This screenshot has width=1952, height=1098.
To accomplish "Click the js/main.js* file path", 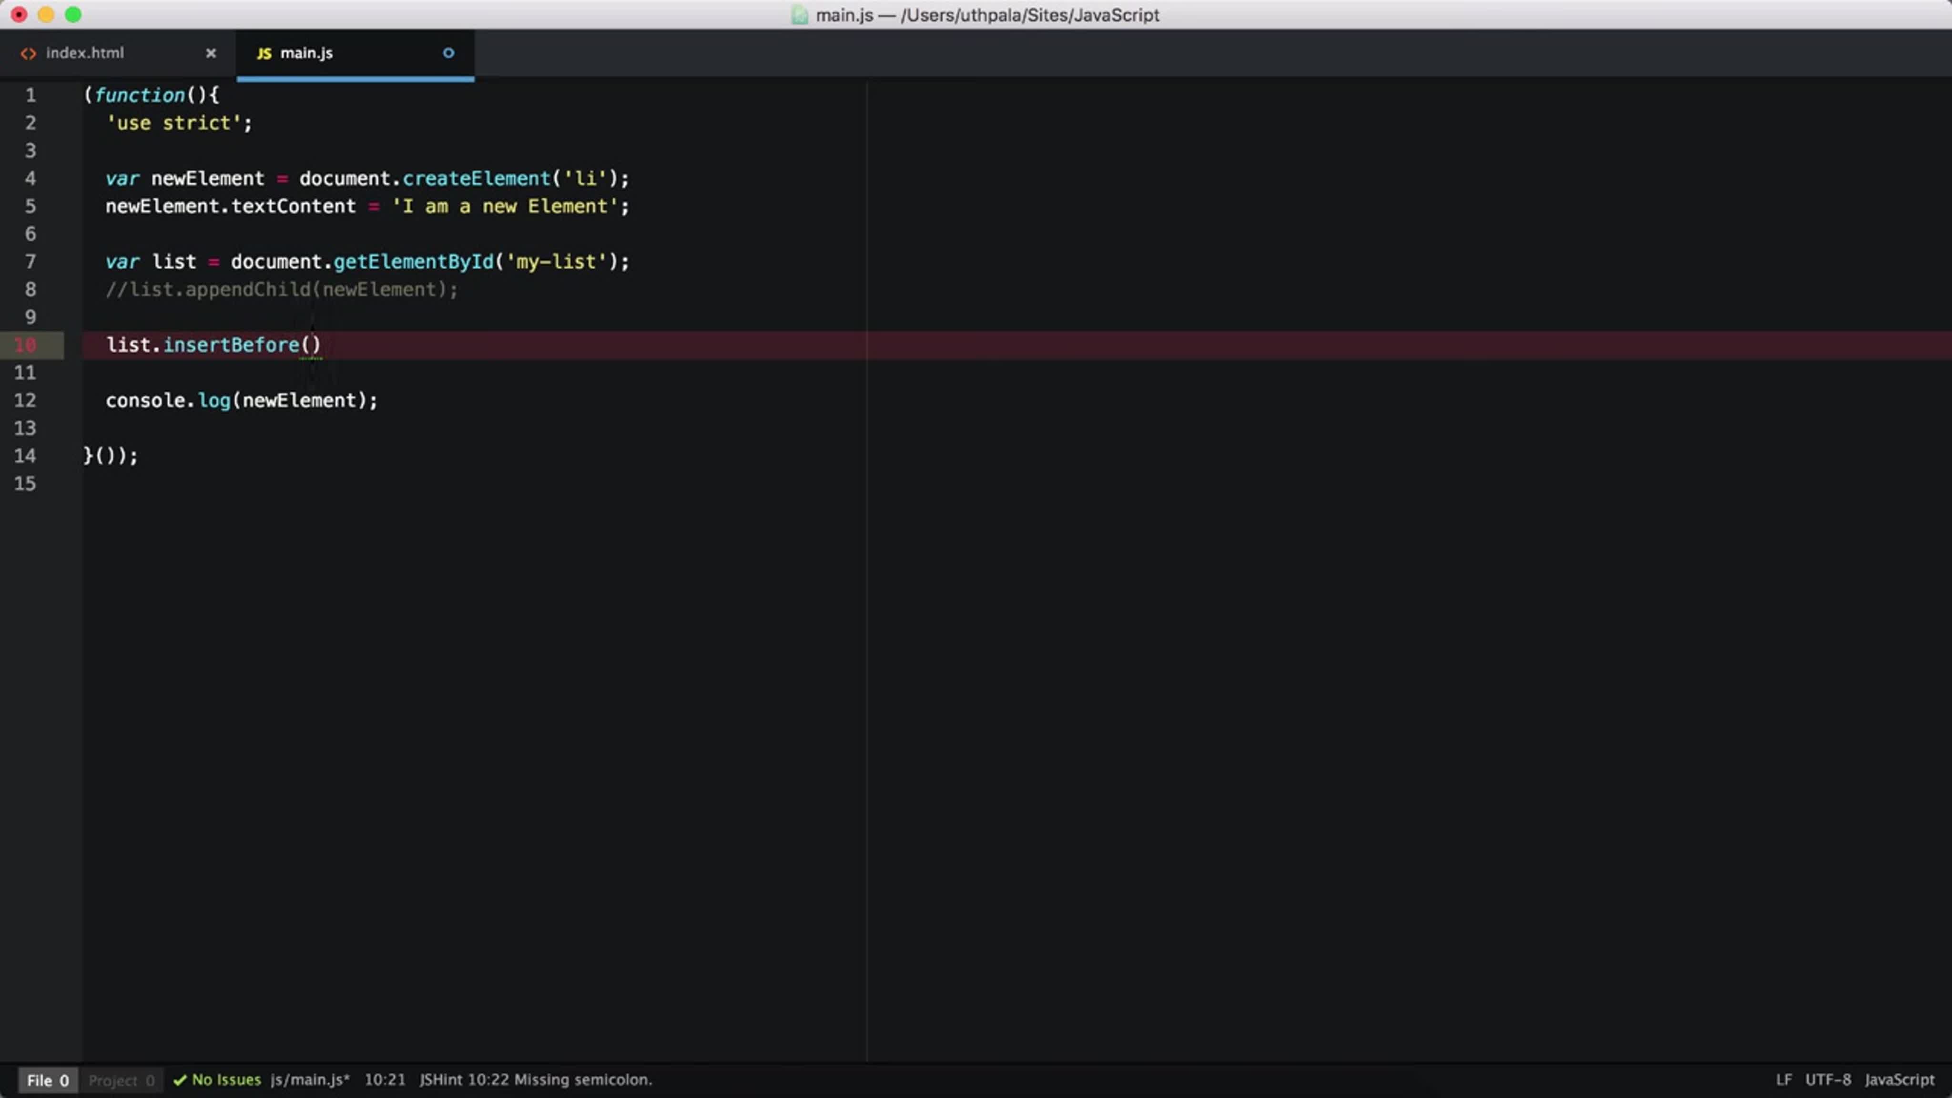I will point(310,1080).
